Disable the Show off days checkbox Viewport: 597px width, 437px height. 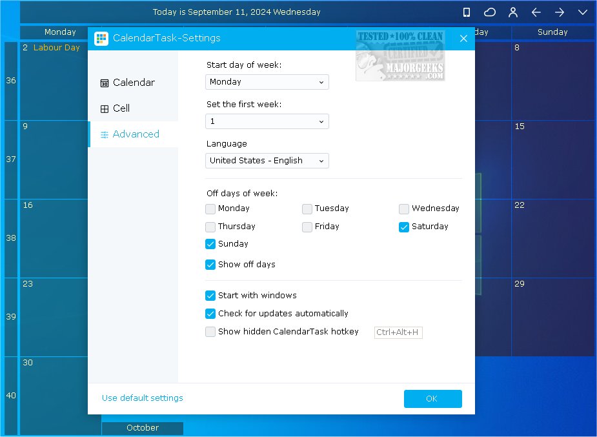pos(210,265)
